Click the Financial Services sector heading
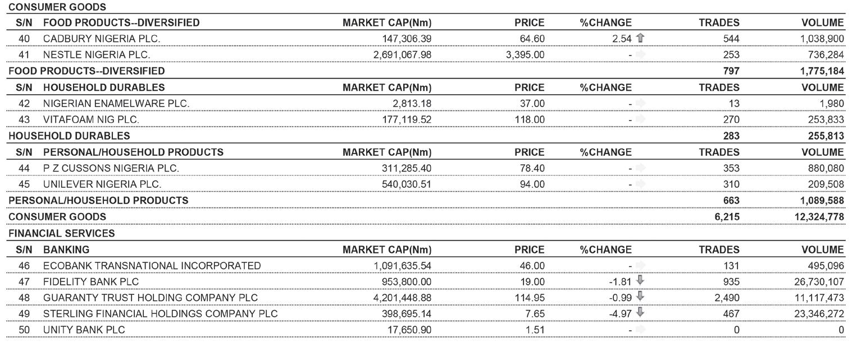This screenshot has width=857, height=342. pos(61,233)
